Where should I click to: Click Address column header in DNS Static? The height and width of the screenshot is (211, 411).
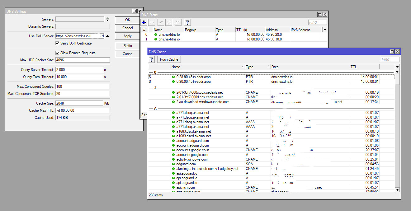[x=277, y=30]
